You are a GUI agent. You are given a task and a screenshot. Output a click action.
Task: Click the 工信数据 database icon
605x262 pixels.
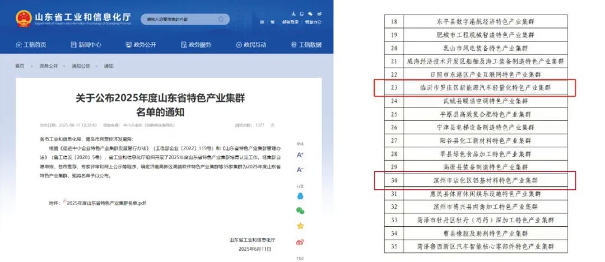click(x=294, y=45)
